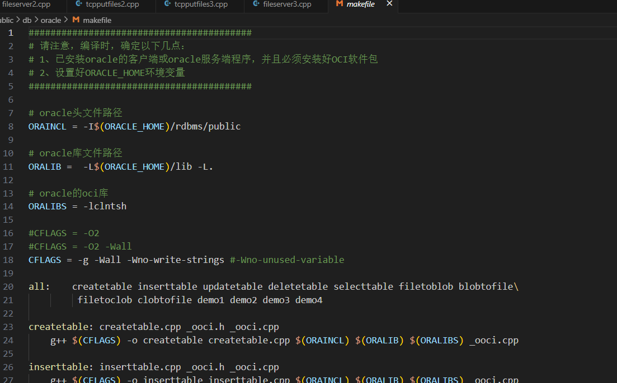This screenshot has width=617, height=383.
Task: Click the CFLAGS variable on line 18
Action: coord(44,260)
